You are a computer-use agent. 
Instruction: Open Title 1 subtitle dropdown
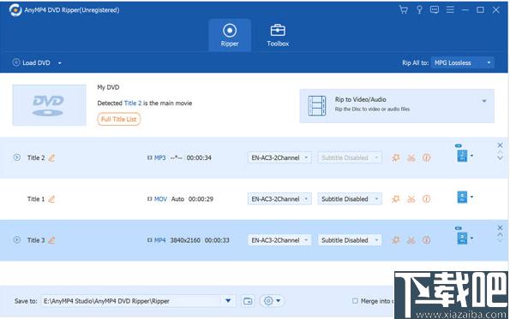click(x=350, y=199)
